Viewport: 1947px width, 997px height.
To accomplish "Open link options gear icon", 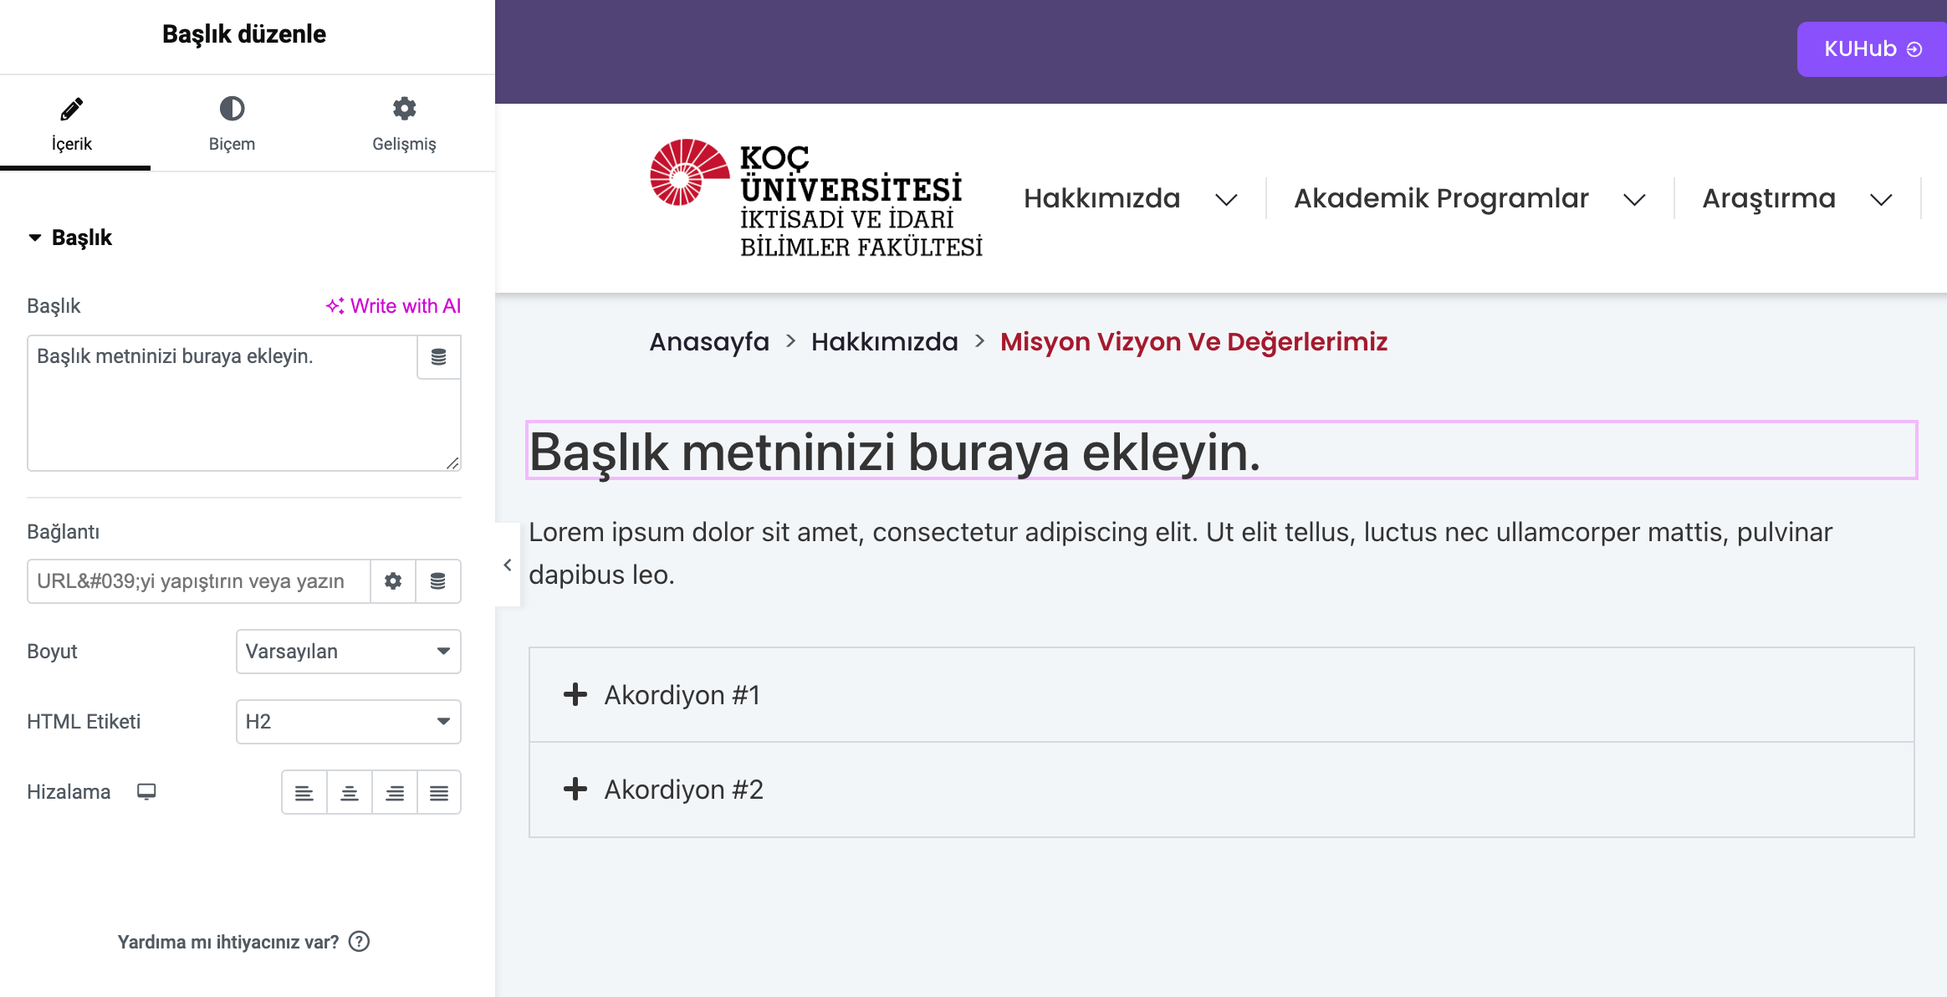I will point(393,581).
